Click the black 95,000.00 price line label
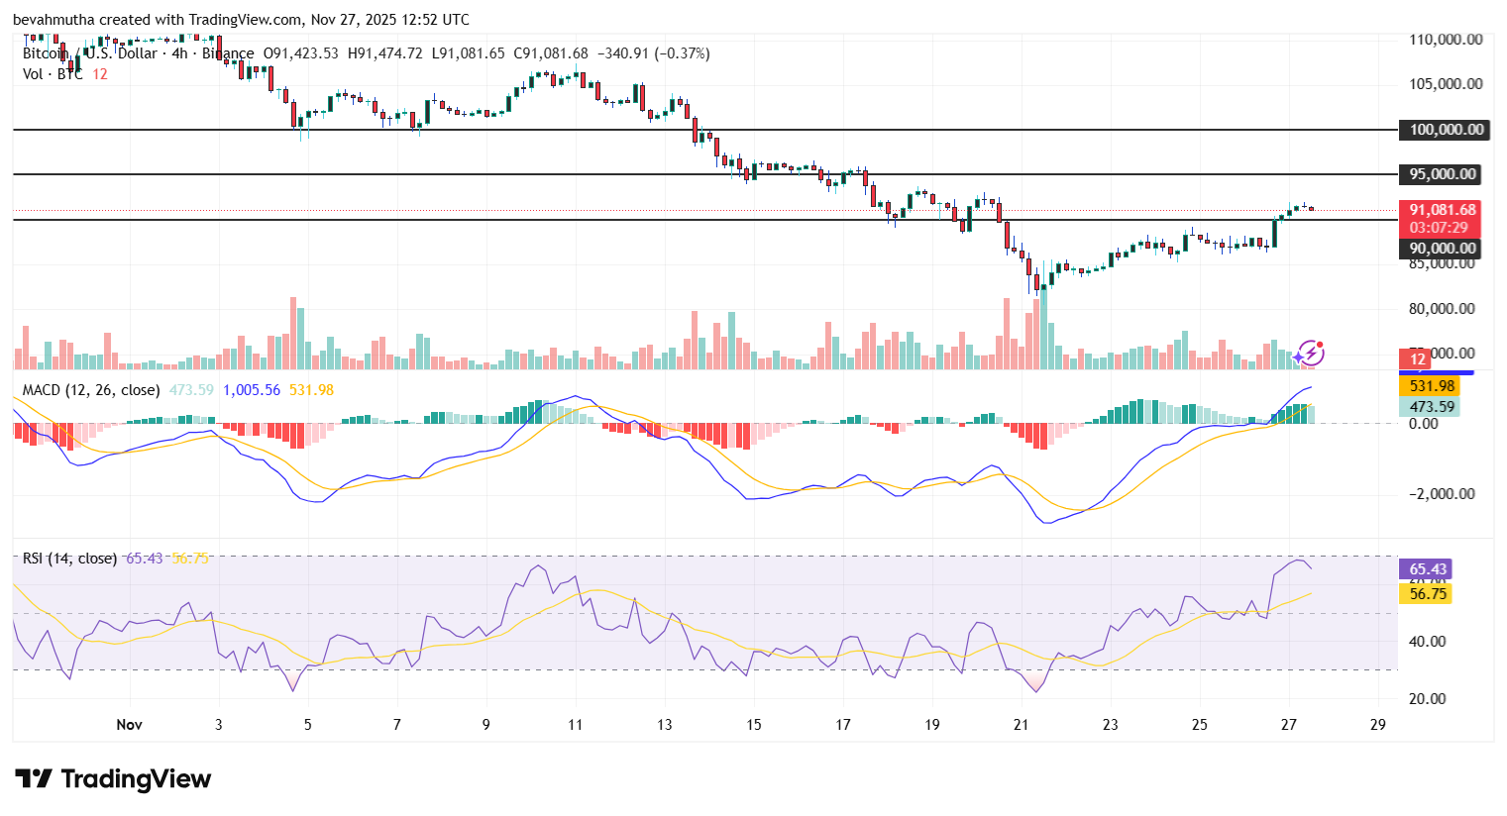 tap(1443, 174)
